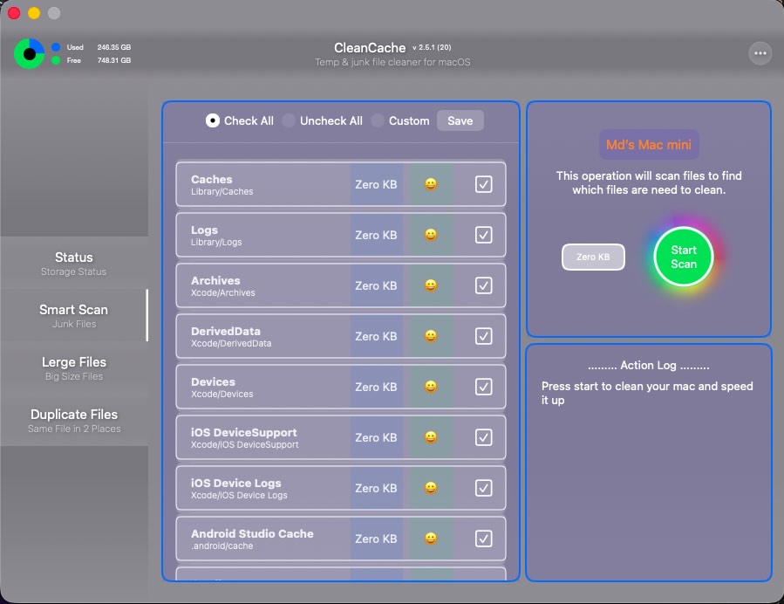Click the green Free legend dot
Screen dimensions: 784x604
coord(56,60)
